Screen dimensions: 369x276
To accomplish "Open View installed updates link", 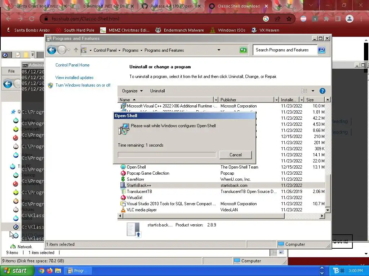I will (74, 78).
